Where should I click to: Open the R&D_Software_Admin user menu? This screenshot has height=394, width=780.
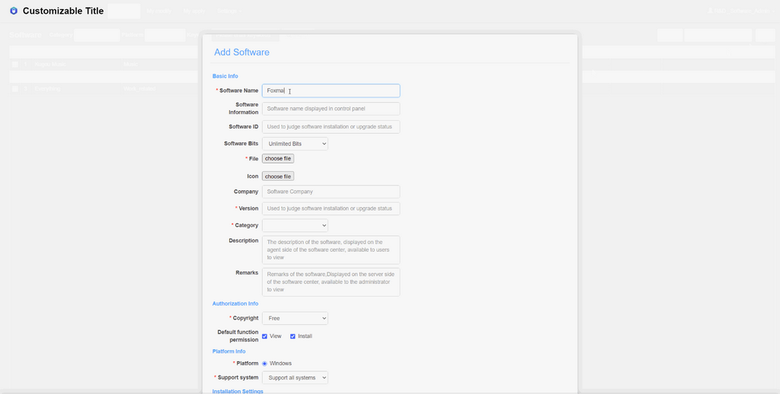click(x=740, y=11)
